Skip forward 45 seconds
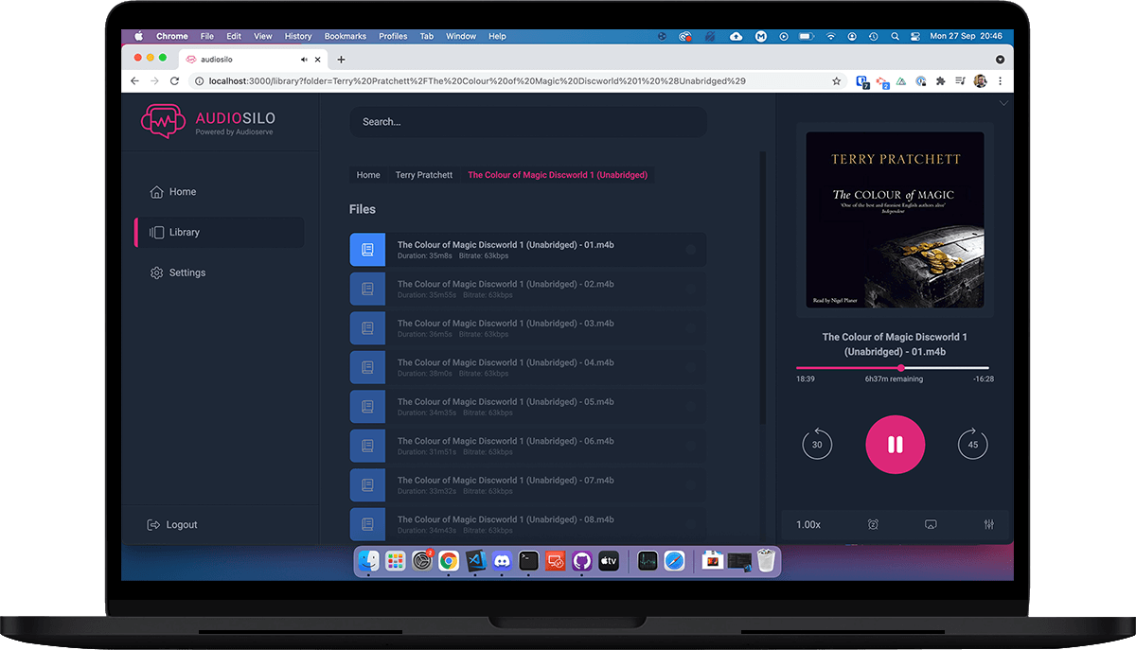 tap(972, 445)
